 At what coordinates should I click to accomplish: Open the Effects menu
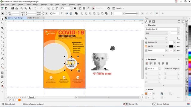click(x=36, y=4)
